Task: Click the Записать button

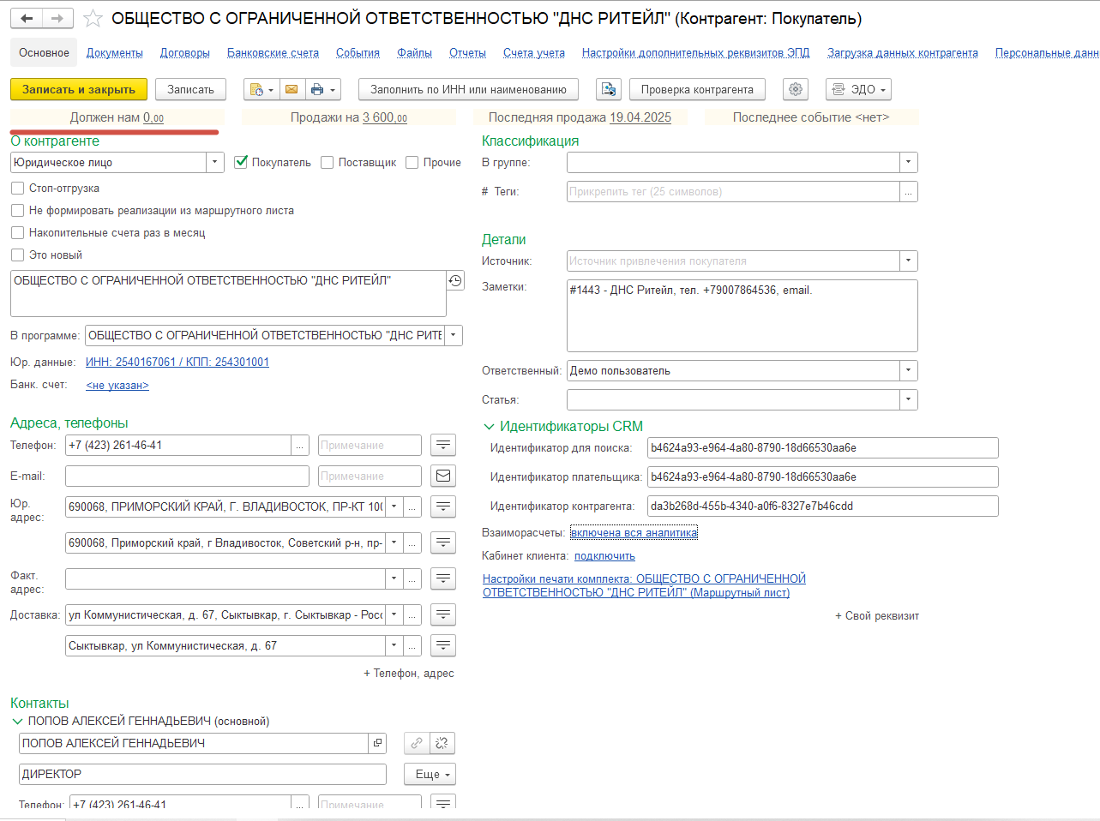Action: click(x=190, y=89)
